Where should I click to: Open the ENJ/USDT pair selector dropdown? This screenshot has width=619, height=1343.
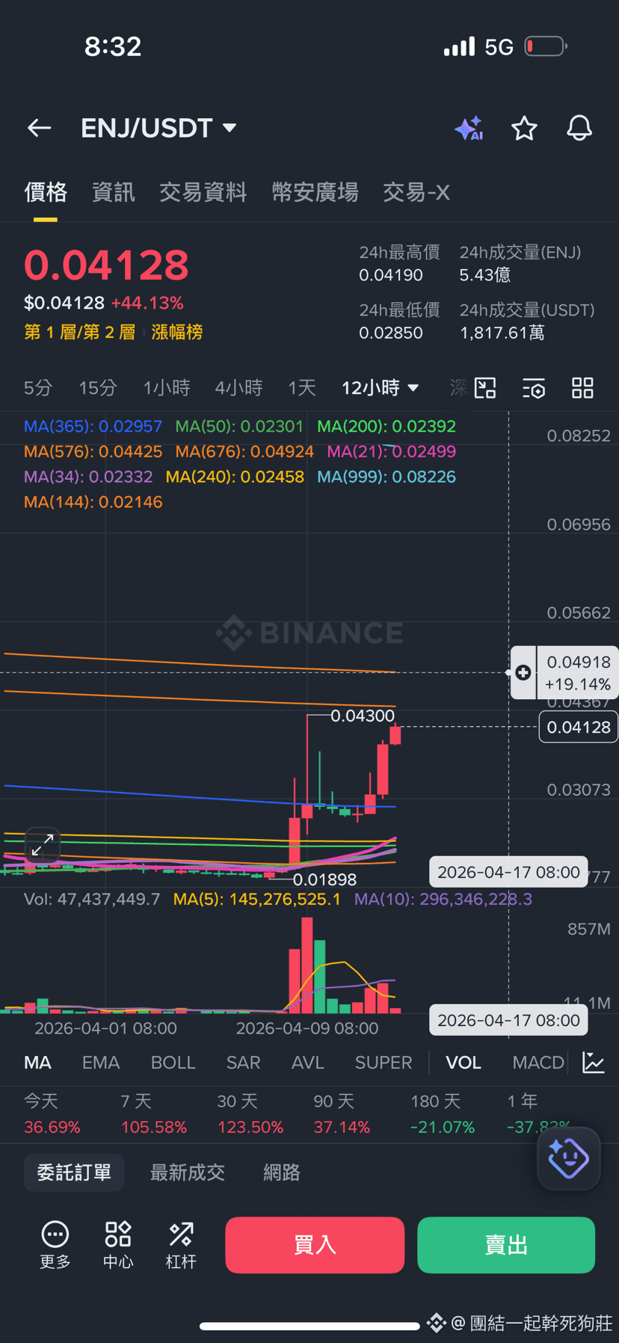[x=158, y=128]
